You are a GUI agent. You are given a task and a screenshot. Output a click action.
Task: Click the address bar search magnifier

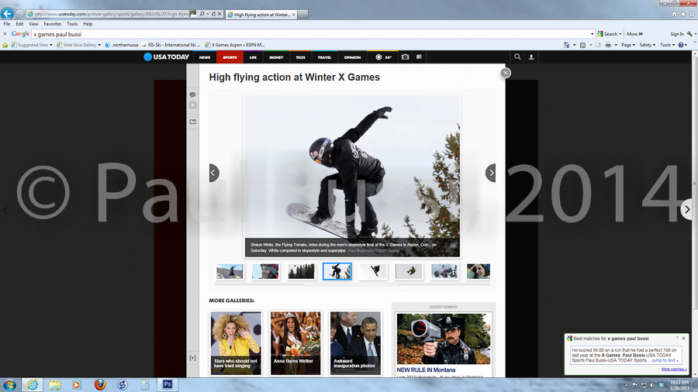pyautogui.click(x=202, y=14)
